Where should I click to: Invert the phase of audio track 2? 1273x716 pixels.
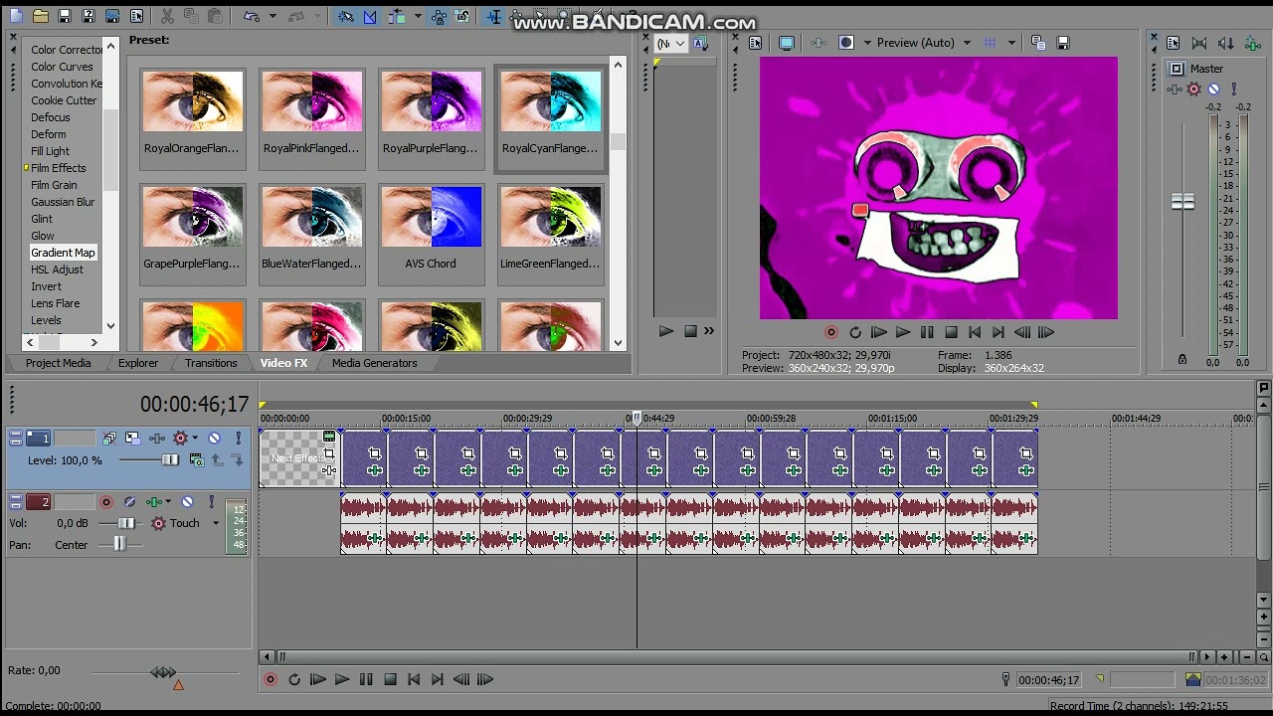click(x=129, y=502)
